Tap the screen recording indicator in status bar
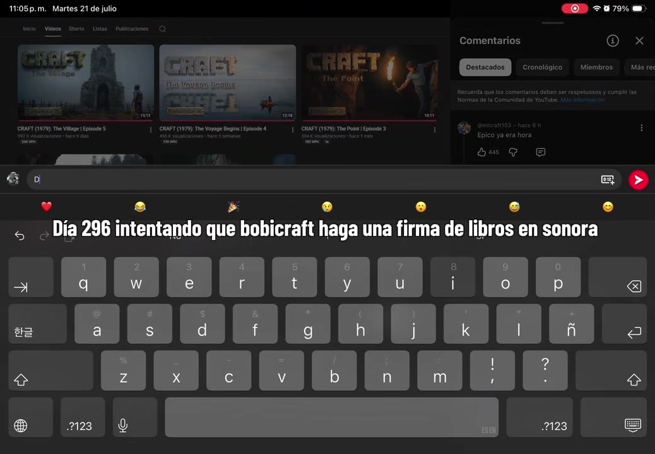This screenshot has height=454, width=655. pos(575,8)
